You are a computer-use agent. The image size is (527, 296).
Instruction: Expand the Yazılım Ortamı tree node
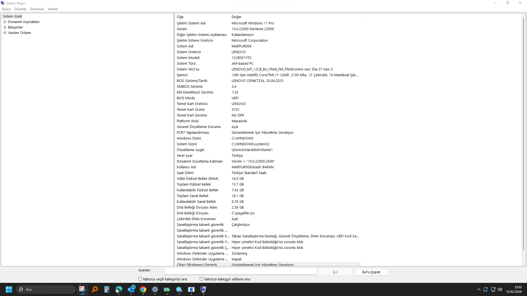click(5, 33)
